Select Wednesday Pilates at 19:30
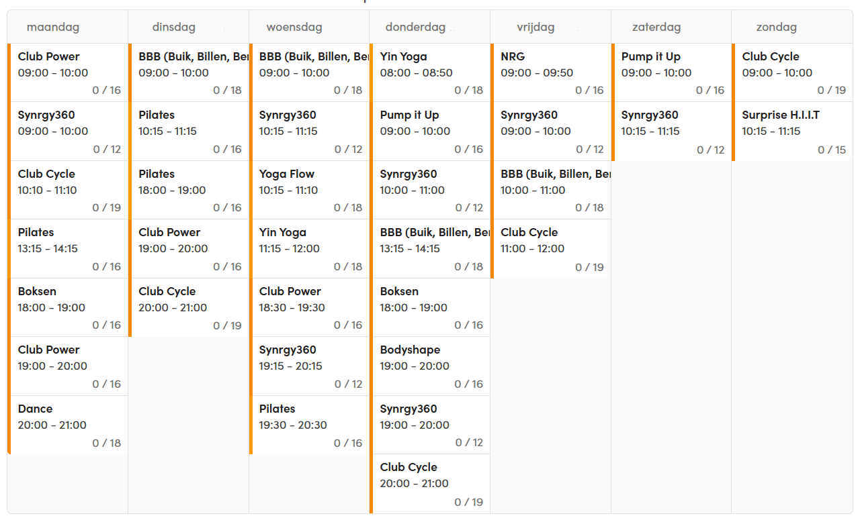This screenshot has height=518, width=858. [310, 425]
